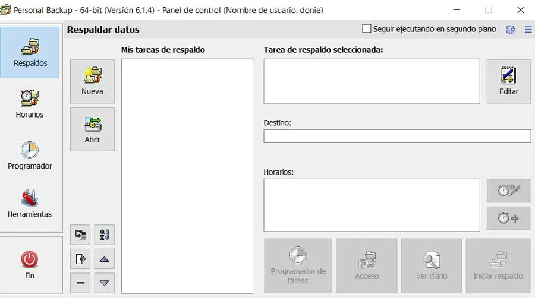Move selected task up in list

[104, 259]
